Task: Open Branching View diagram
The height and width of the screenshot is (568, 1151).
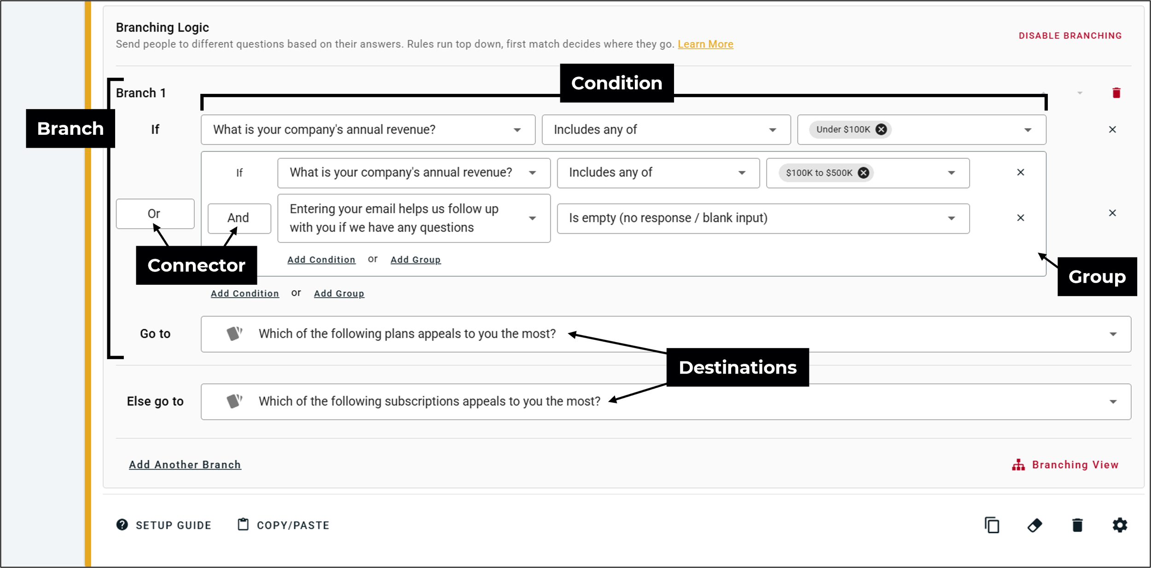Action: (x=1065, y=465)
